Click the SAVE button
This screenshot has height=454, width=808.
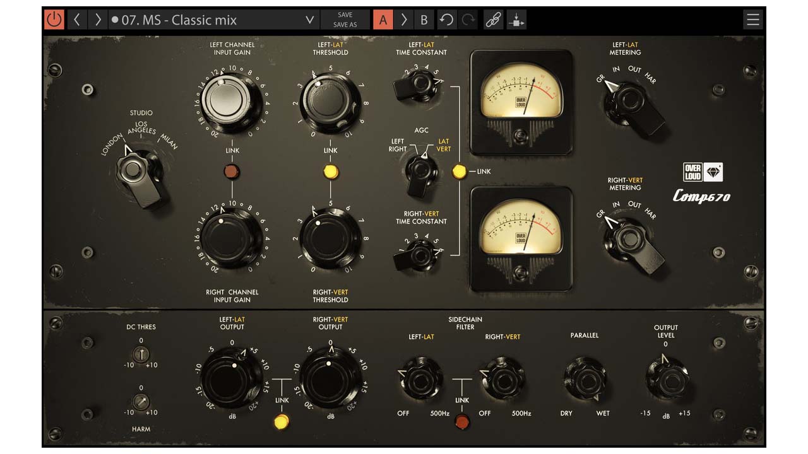click(345, 15)
